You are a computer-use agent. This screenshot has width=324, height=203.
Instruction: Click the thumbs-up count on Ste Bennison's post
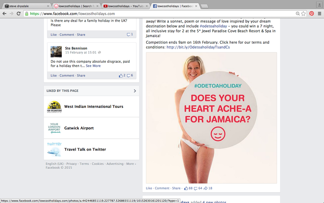(122, 76)
